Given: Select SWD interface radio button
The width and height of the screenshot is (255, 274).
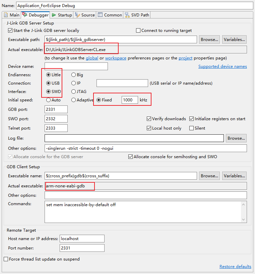Looking at the screenshot, I should (x=48, y=92).
